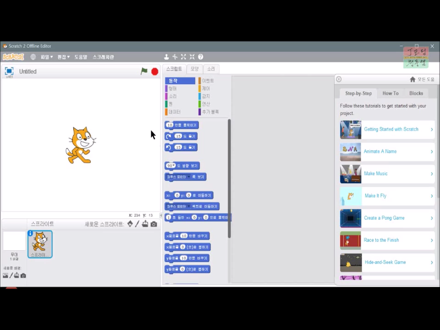
Task: Select the cat sprite thumbnail
Action: [40, 244]
